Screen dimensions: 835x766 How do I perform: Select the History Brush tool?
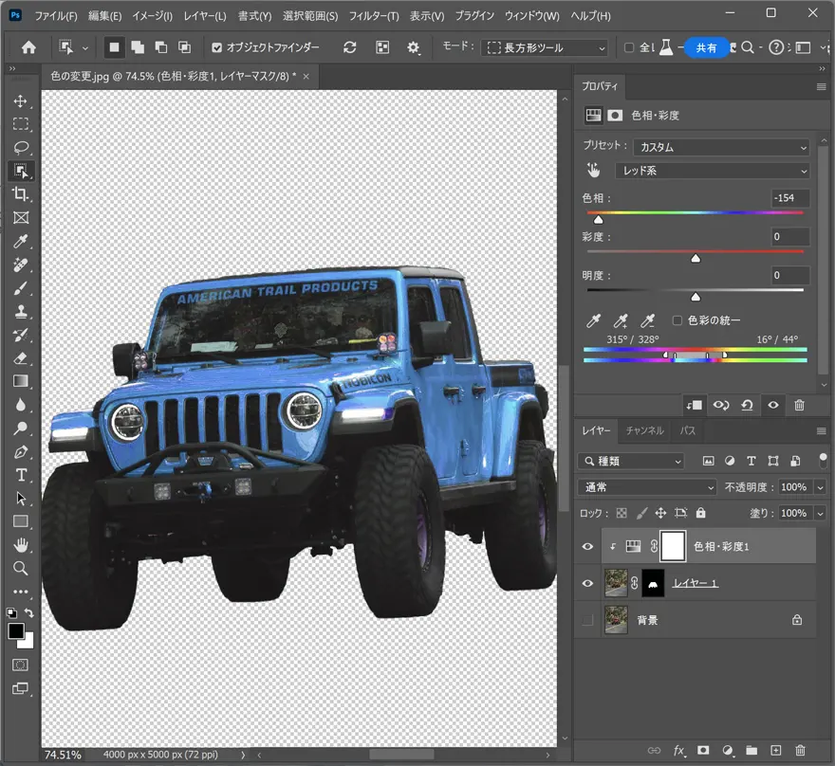tap(20, 335)
